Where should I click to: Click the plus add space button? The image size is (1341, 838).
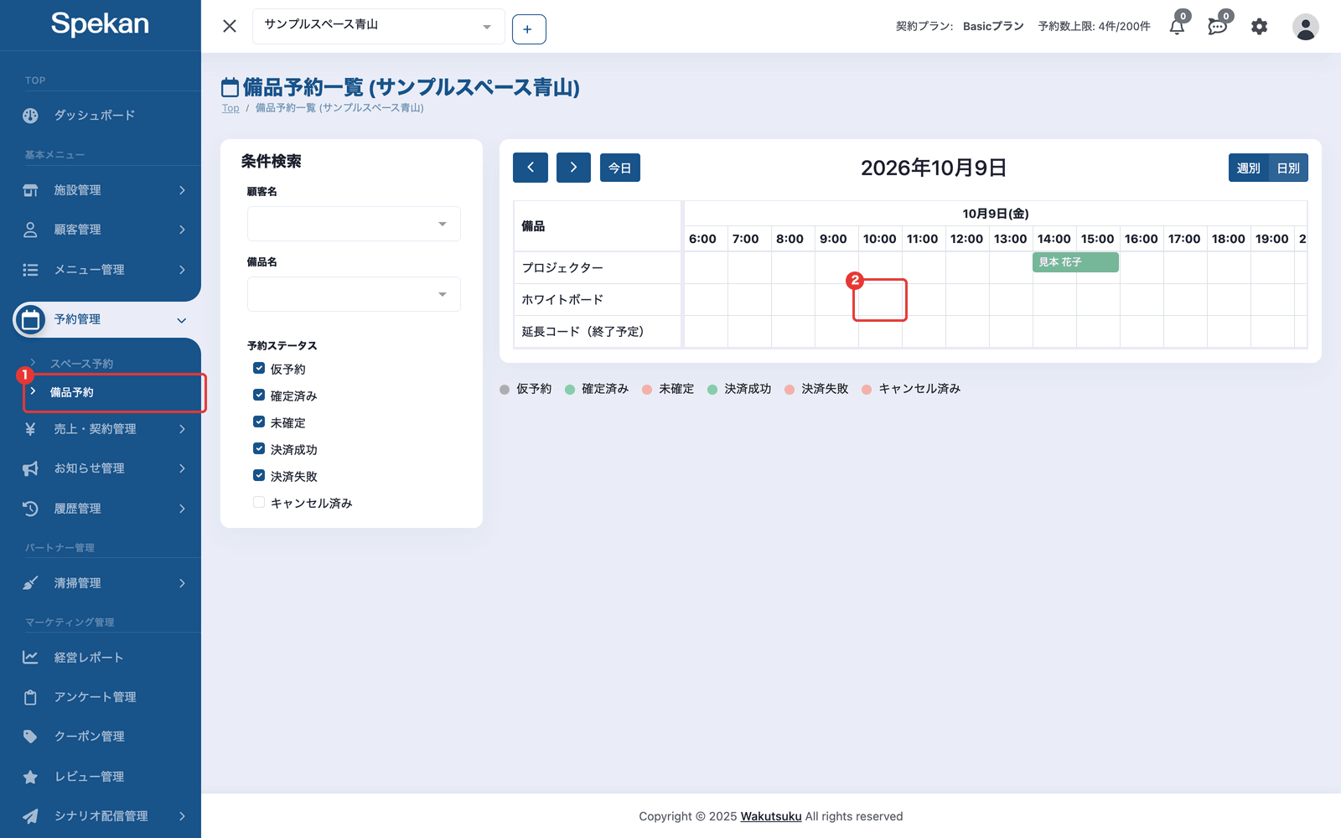529,29
